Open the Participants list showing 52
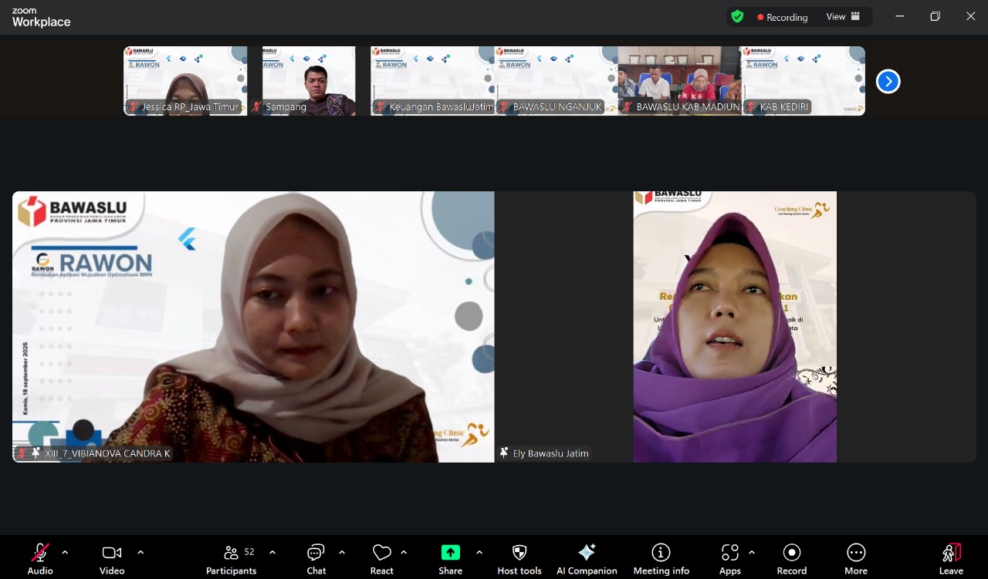Viewport: 988px width, 579px height. [x=231, y=552]
